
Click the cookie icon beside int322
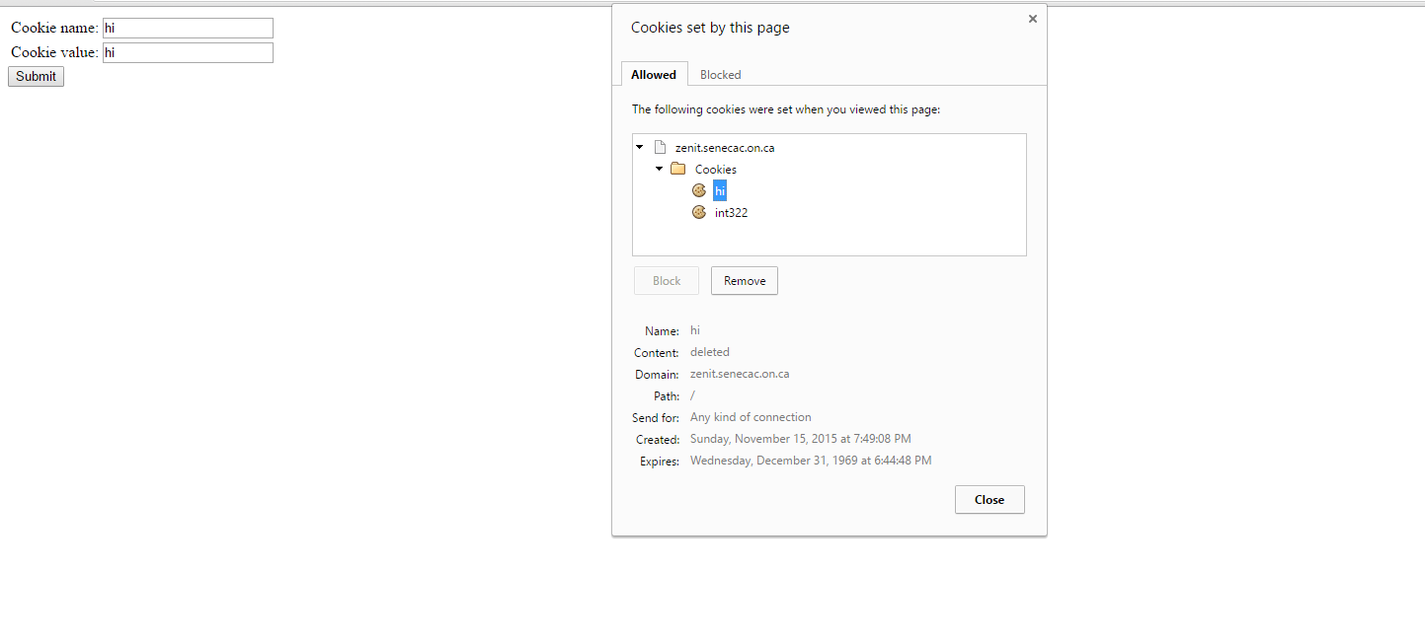tap(699, 212)
